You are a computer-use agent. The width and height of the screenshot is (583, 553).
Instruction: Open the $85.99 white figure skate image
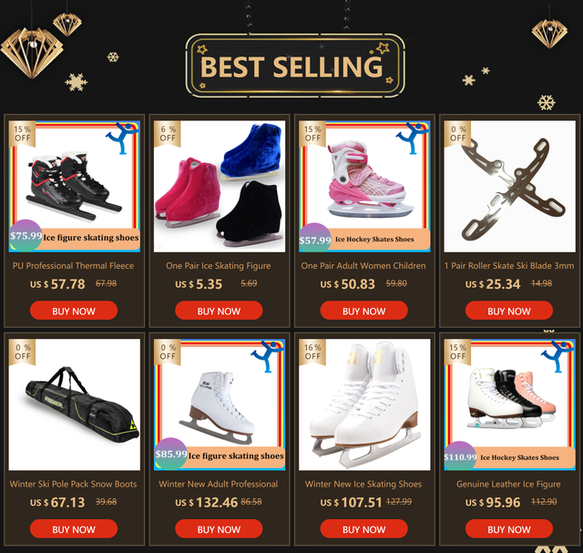(x=220, y=405)
